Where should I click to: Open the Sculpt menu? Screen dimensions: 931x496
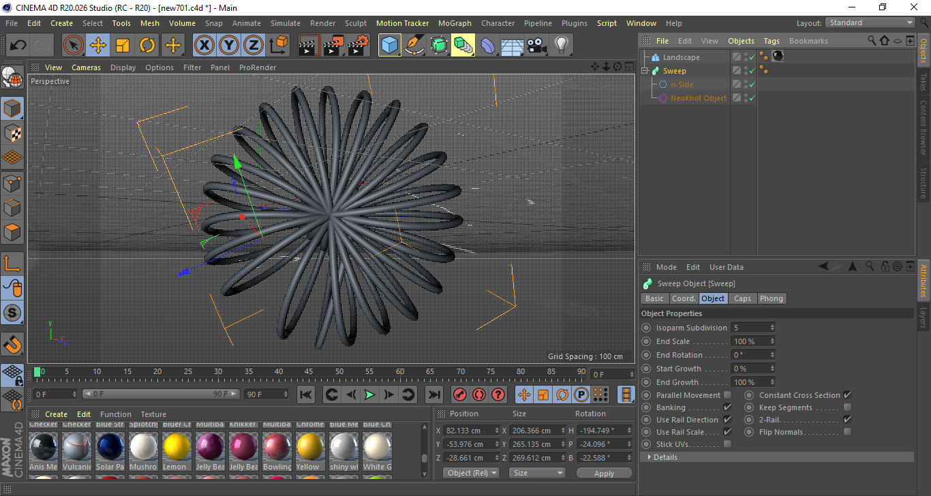click(356, 23)
